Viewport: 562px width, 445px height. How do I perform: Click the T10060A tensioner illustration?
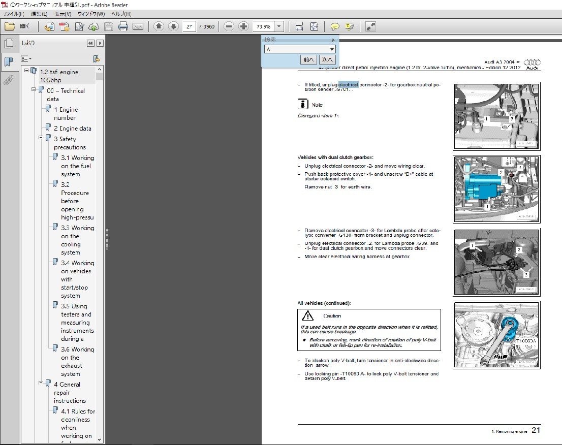(x=496, y=334)
